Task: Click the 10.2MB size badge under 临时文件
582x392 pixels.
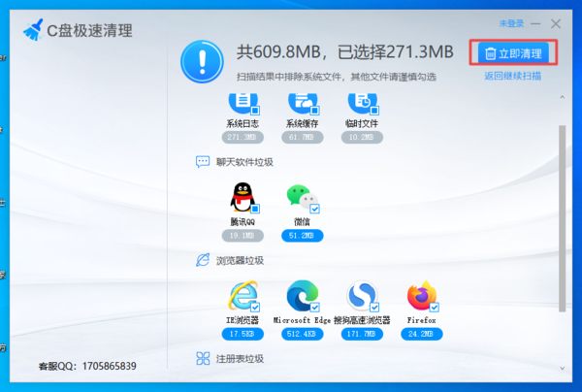Action: pyautogui.click(x=362, y=137)
